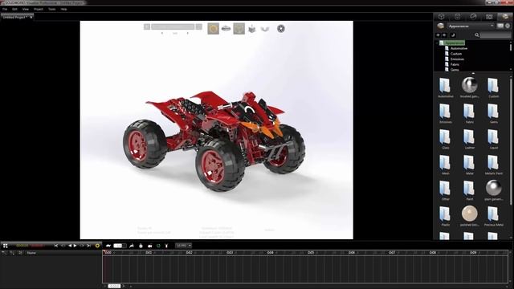
Task: Select the polished brass appearance sphere
Action: [469, 214]
